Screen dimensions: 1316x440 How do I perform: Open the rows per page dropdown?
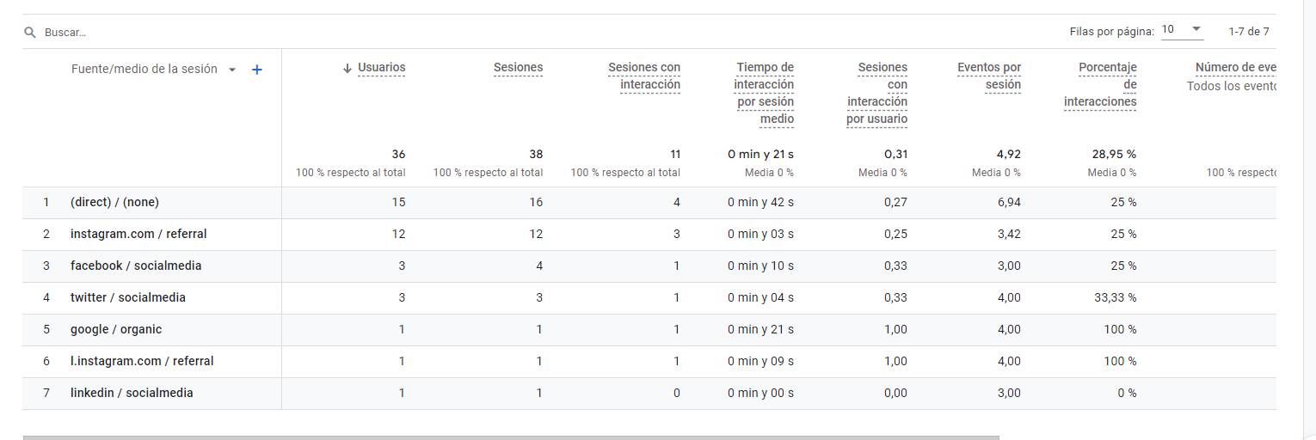point(1182,30)
